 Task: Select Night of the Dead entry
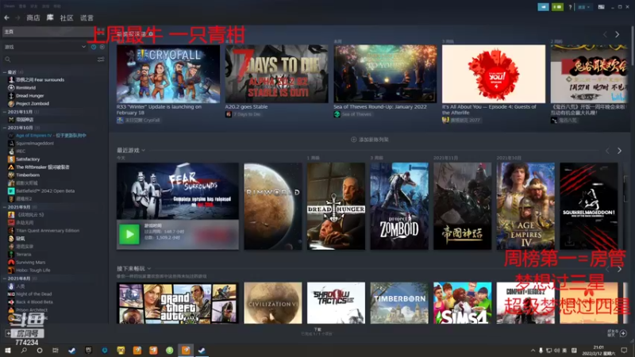33,294
